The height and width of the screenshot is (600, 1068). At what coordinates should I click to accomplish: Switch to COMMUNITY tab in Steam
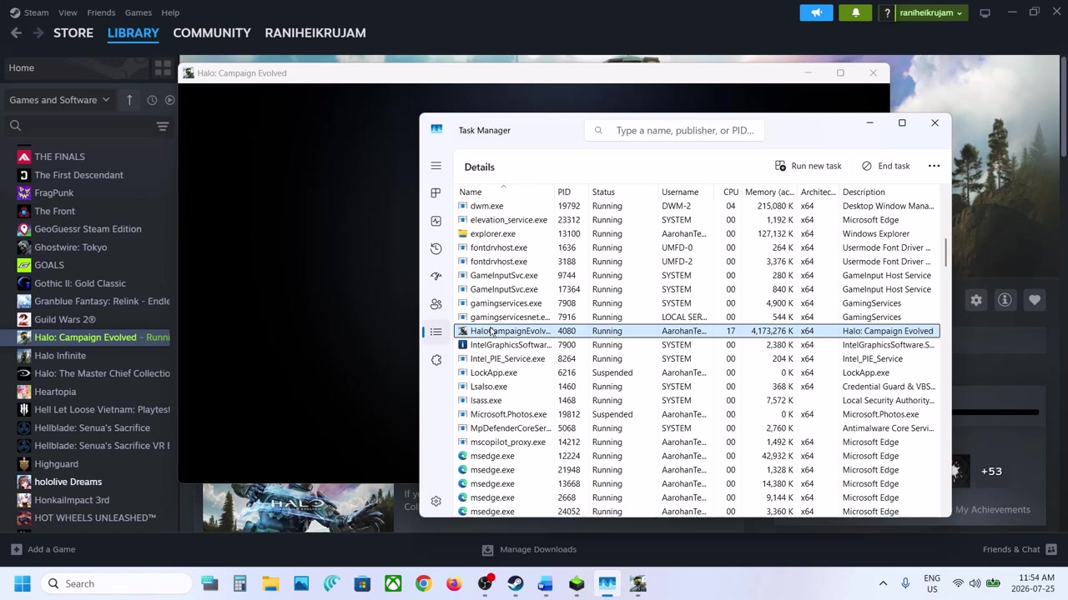212,32
